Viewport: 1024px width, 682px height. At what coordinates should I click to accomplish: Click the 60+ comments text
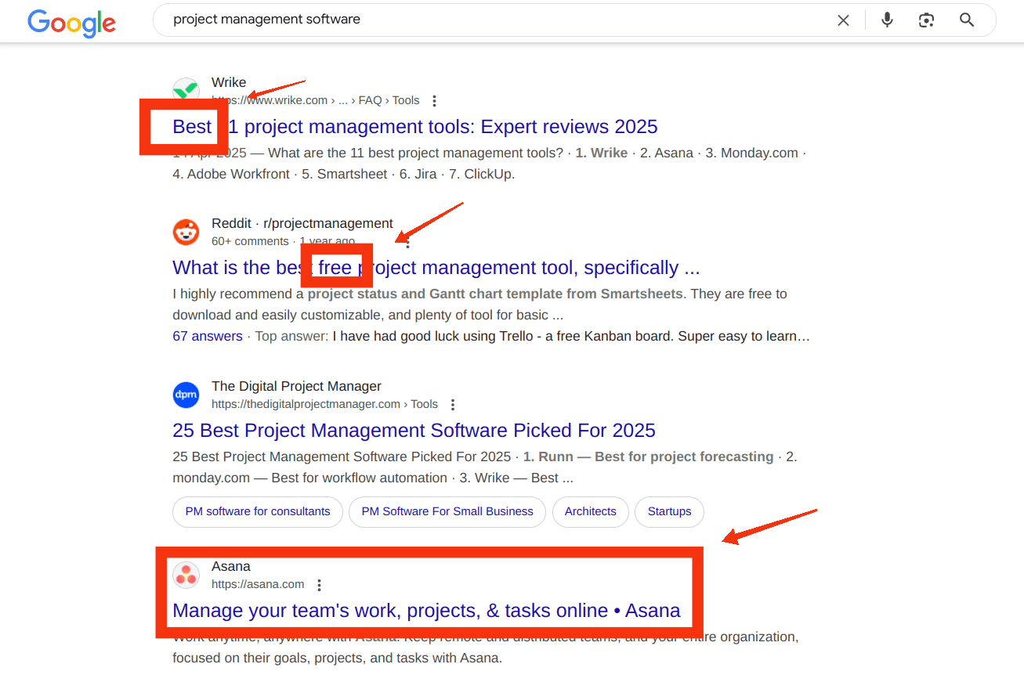(x=250, y=241)
